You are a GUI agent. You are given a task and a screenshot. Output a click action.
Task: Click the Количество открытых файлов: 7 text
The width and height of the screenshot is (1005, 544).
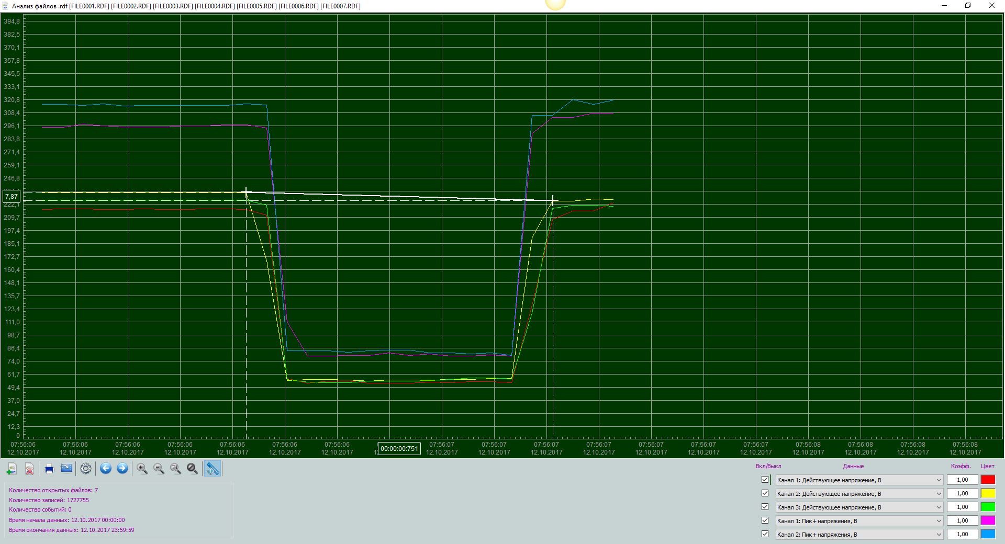53,490
